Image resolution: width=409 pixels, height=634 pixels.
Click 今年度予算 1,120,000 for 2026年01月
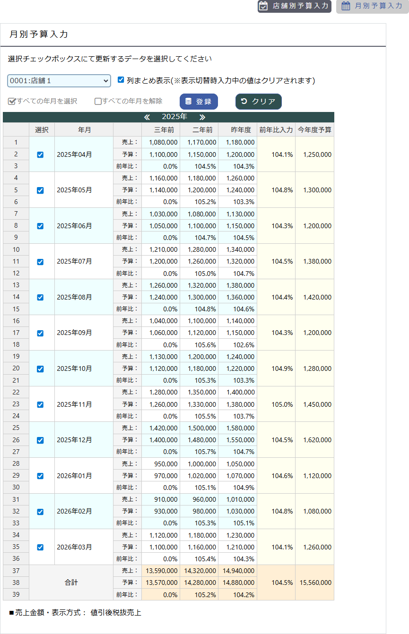click(x=315, y=476)
